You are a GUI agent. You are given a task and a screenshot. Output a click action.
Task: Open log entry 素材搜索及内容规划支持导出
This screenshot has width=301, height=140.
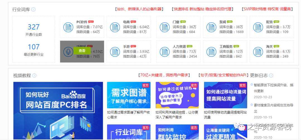[273, 108]
